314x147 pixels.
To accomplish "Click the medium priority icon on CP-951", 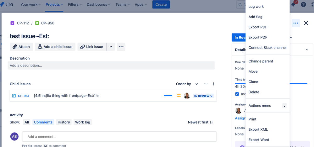I will (179, 96).
